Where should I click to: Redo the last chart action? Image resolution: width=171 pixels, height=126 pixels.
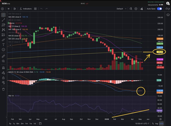point(46,9)
